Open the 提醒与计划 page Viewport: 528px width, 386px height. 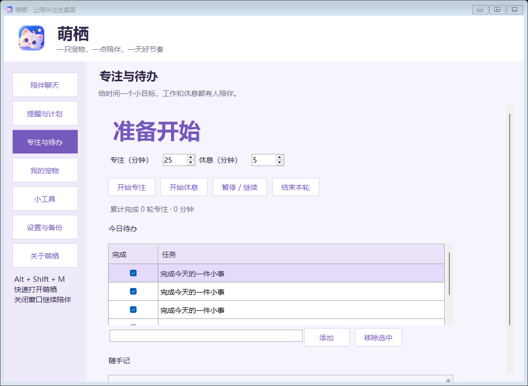coord(45,113)
